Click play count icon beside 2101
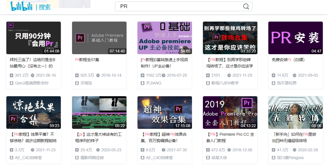The height and width of the screenshot is (166, 328). [x=208, y=75]
